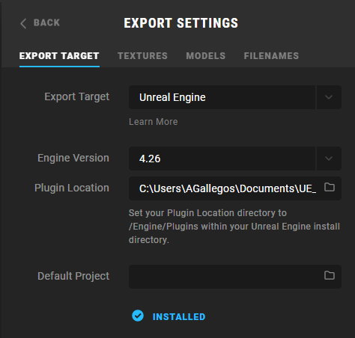The width and height of the screenshot is (355, 338).
Task: Click the Plugin Location directory hint text
Action: click(x=234, y=227)
